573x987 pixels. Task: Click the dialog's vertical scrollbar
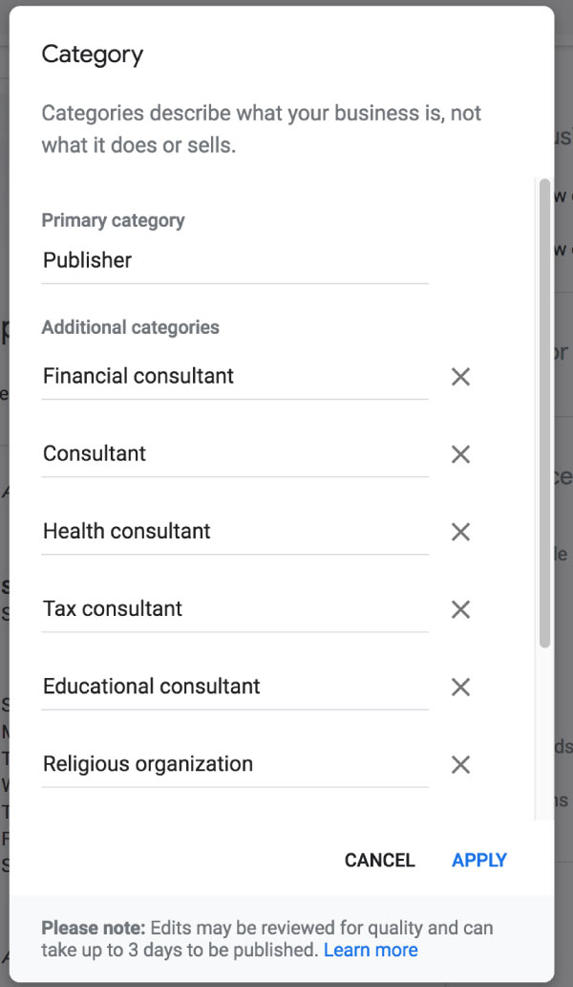(x=544, y=411)
